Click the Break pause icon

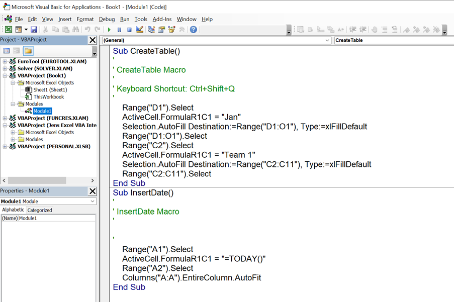coord(119,30)
